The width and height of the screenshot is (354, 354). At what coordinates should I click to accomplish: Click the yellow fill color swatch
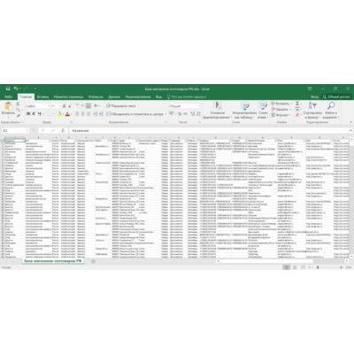click(59, 114)
